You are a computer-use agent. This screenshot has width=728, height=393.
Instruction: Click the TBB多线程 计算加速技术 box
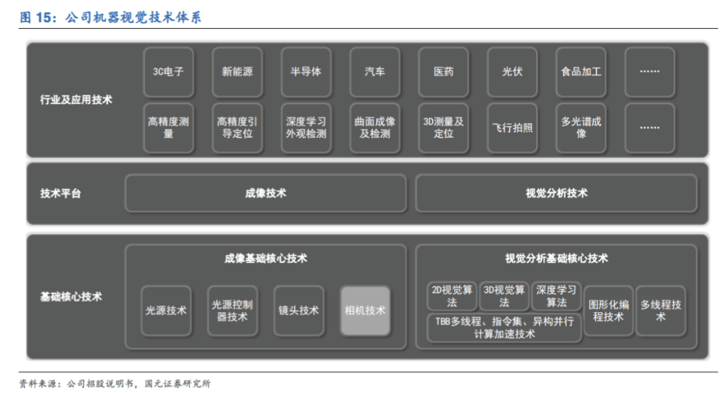(504, 328)
